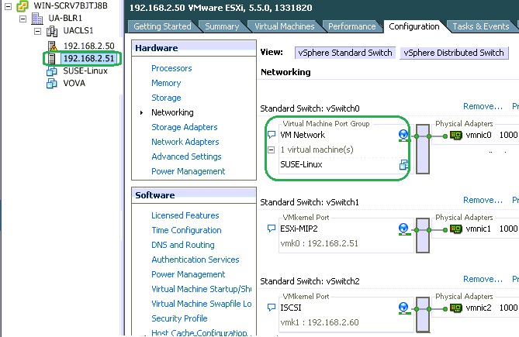This screenshot has width=519, height=337.
Task: Click the VM Network globe port icon
Action: pyautogui.click(x=403, y=135)
